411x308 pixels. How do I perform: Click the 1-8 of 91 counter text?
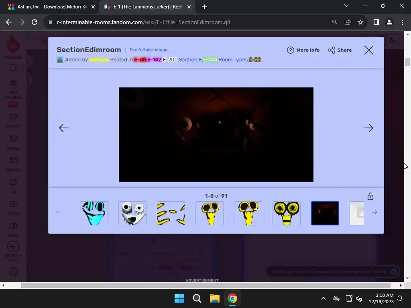click(216, 196)
